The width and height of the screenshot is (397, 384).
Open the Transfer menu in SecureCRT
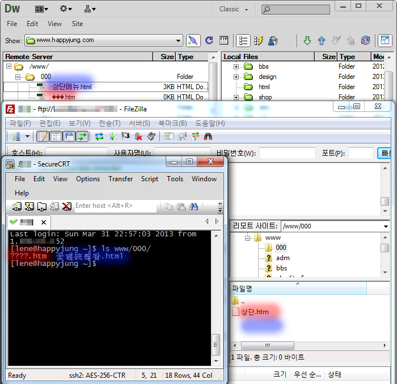(120, 179)
